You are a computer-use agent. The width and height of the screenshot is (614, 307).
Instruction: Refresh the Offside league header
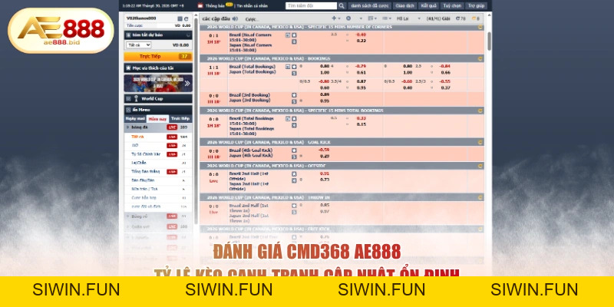(480, 166)
